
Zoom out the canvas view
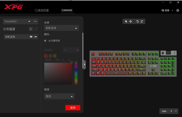[x=176, y=111]
